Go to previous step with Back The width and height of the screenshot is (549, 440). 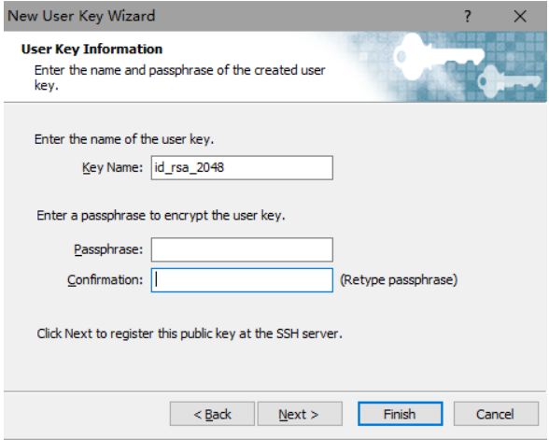click(212, 414)
